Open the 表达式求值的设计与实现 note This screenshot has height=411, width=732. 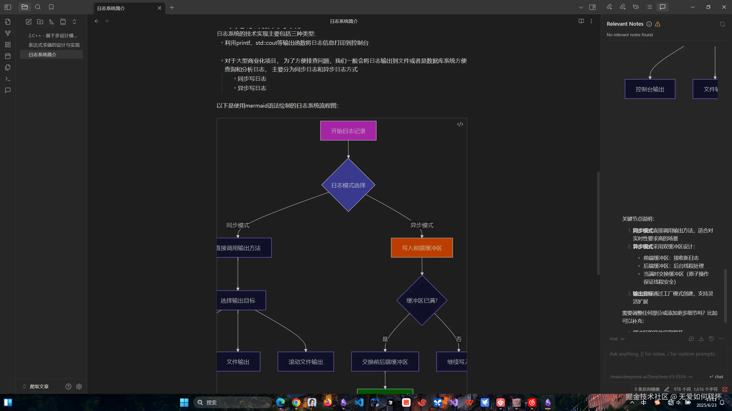point(54,45)
